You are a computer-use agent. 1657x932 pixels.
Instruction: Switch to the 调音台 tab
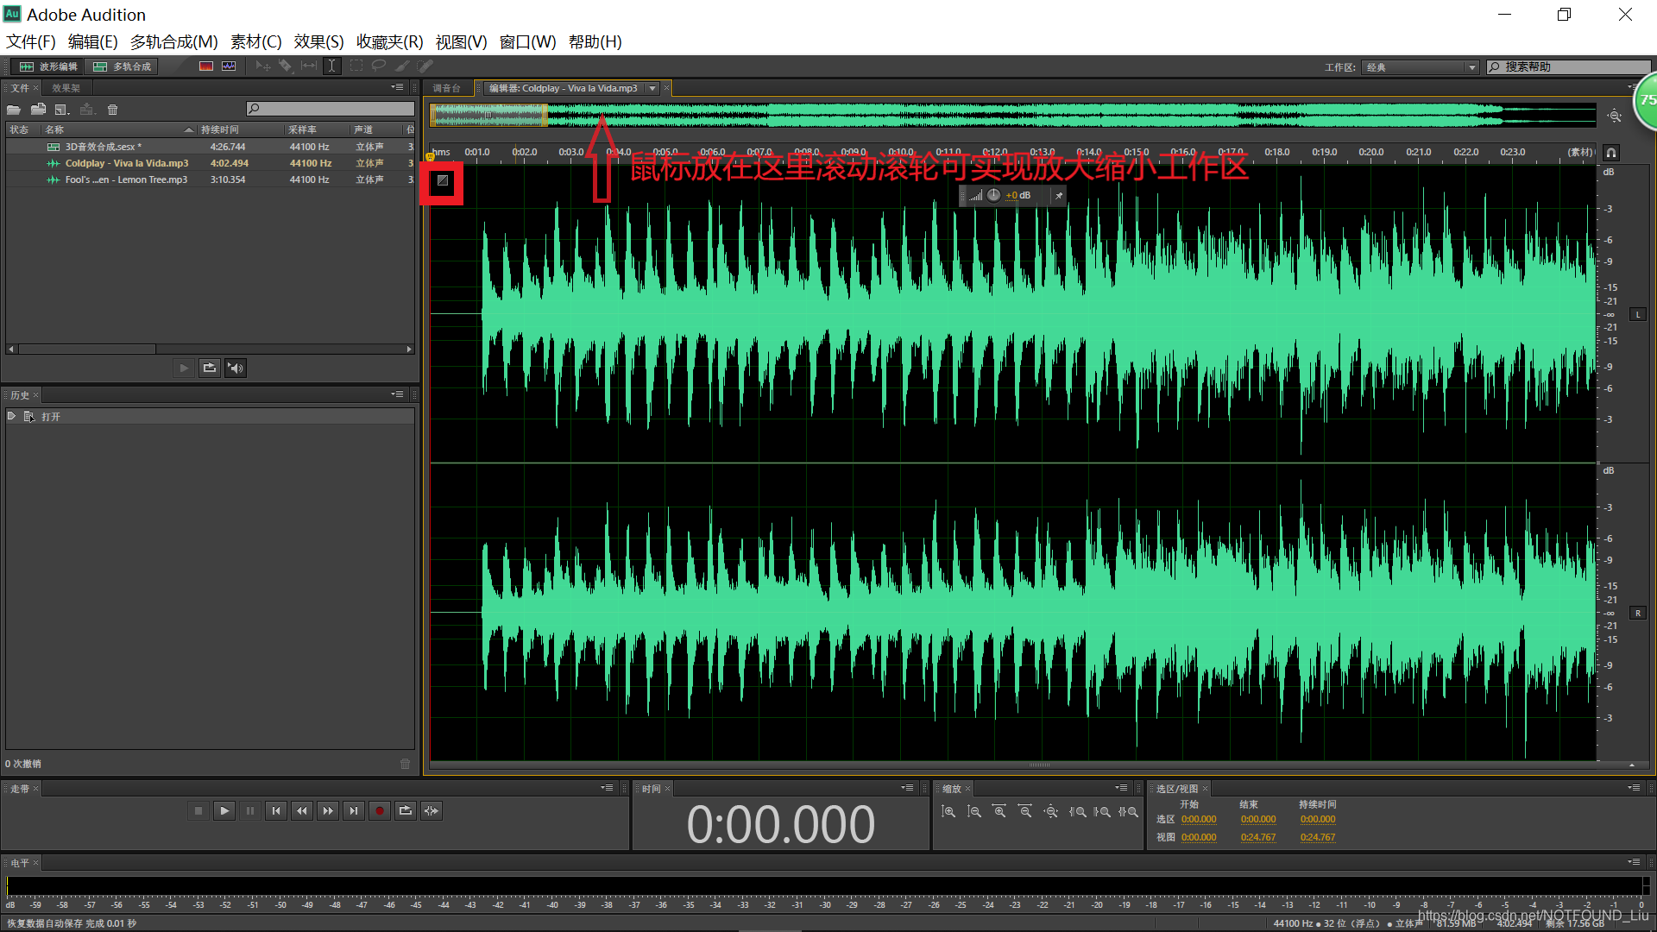(446, 88)
